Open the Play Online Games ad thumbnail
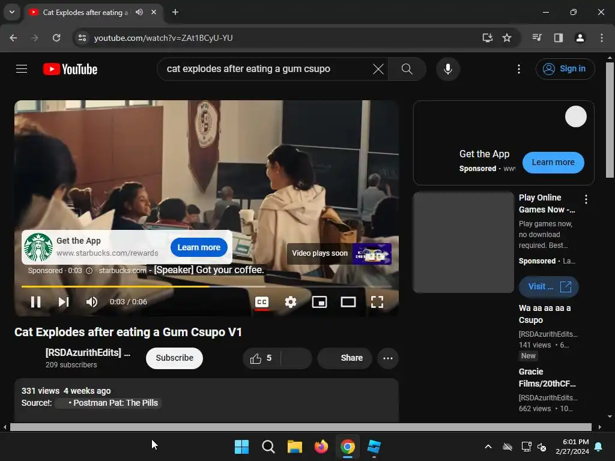Image resolution: width=615 pixels, height=461 pixels. pos(463,243)
